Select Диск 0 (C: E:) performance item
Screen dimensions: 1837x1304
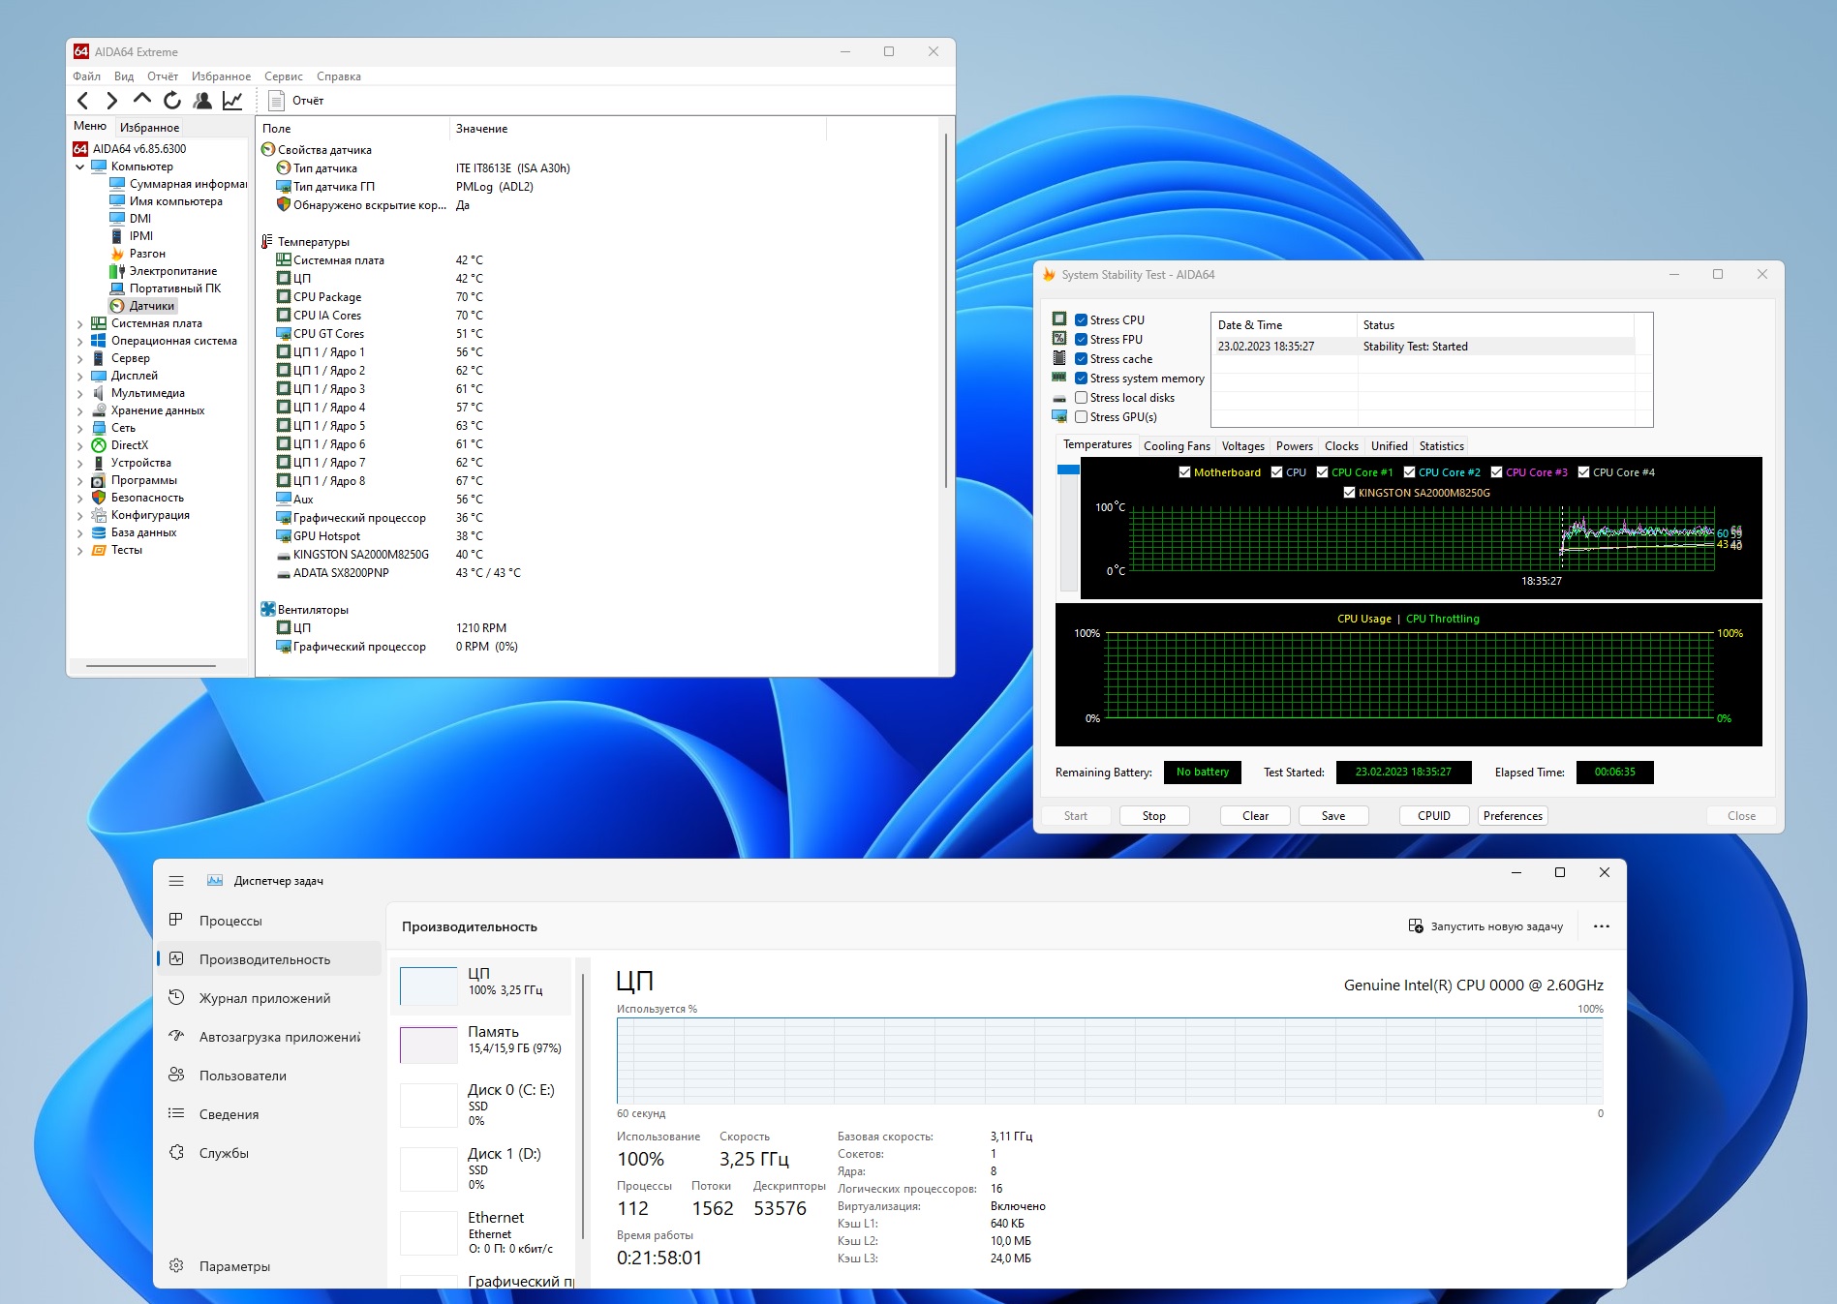tap(481, 1105)
